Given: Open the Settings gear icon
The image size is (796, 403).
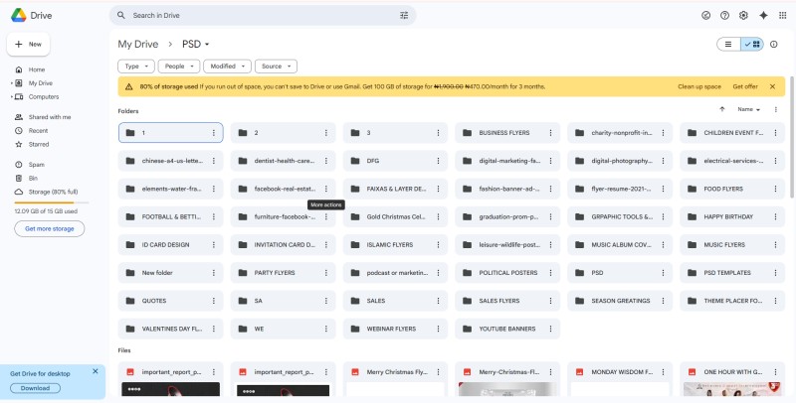Looking at the screenshot, I should (x=743, y=15).
